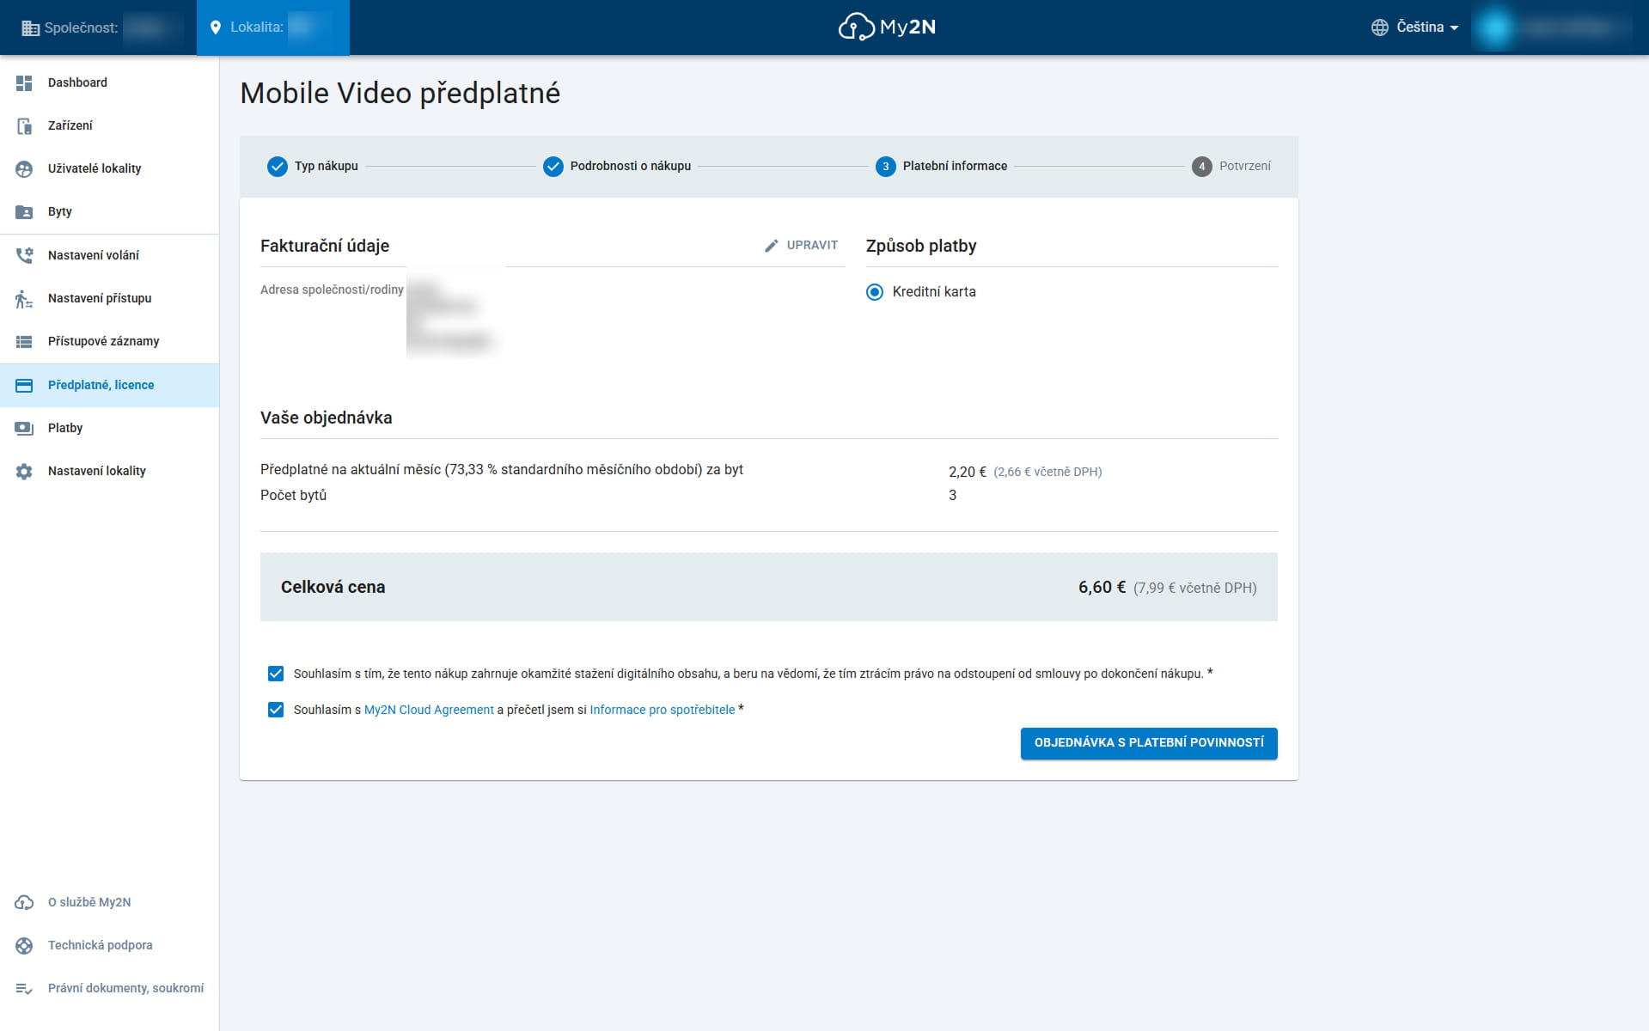This screenshot has height=1031, width=1649.
Task: Click Objednávka s platební povinností button
Action: coord(1149,743)
